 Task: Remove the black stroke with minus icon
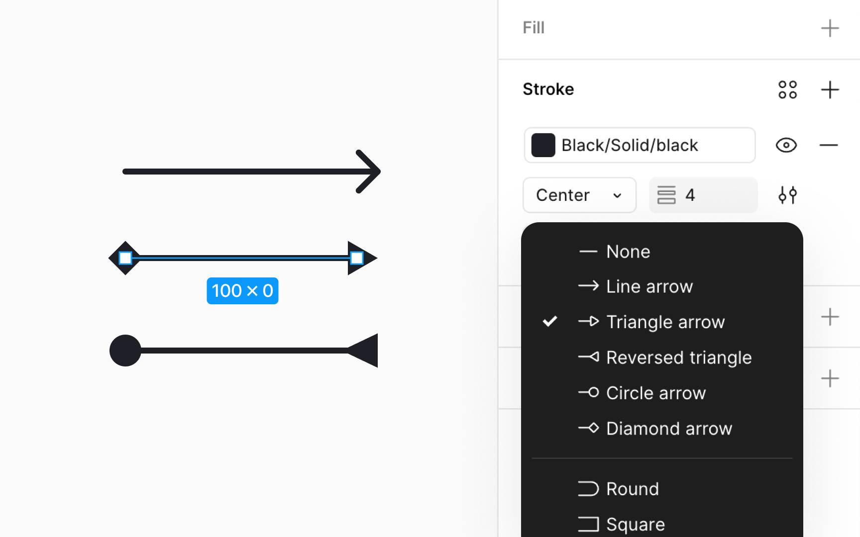pos(829,145)
